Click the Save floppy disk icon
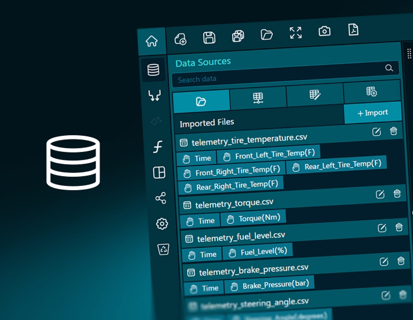 pos(209,37)
